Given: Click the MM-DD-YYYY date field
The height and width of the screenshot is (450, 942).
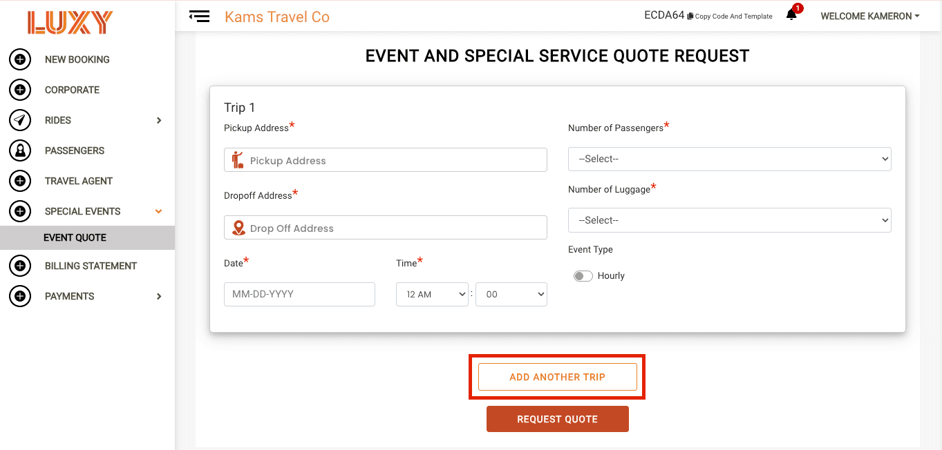Looking at the screenshot, I should click(299, 294).
